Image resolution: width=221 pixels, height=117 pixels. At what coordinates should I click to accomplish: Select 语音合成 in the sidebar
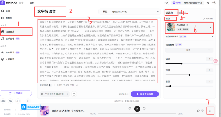click(x=16, y=32)
